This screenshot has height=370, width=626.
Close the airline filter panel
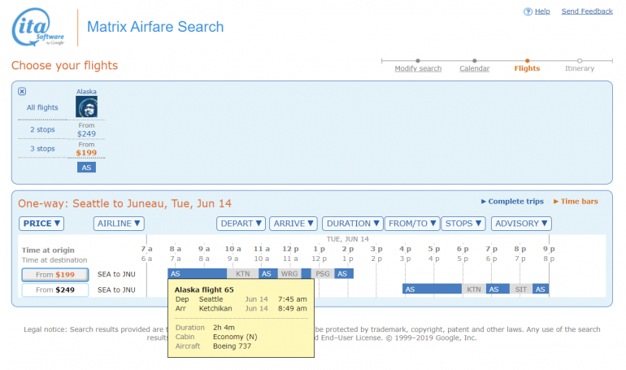pyautogui.click(x=22, y=91)
